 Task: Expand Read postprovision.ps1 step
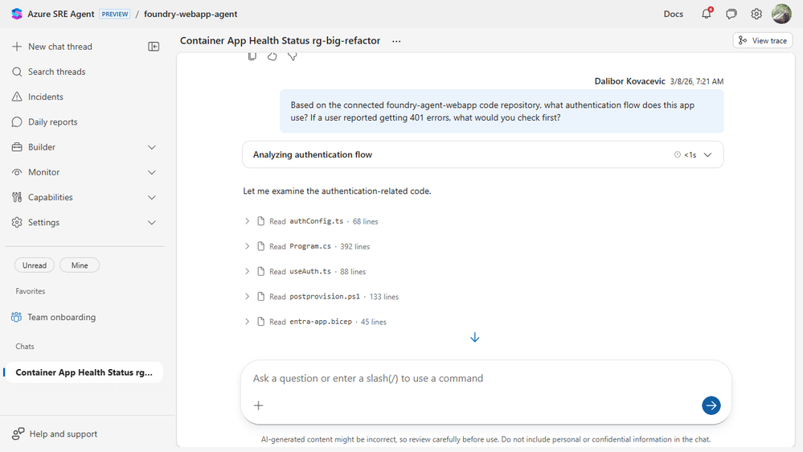247,297
